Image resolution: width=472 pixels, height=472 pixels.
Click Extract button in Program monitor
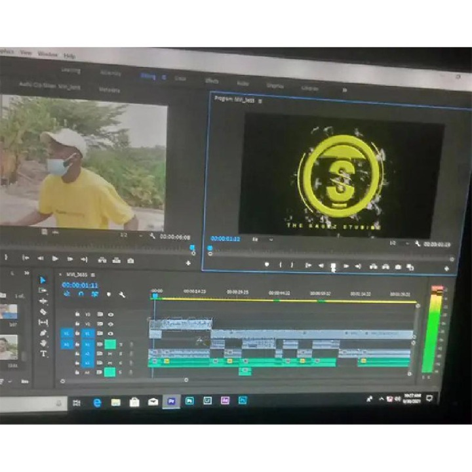pos(385,267)
